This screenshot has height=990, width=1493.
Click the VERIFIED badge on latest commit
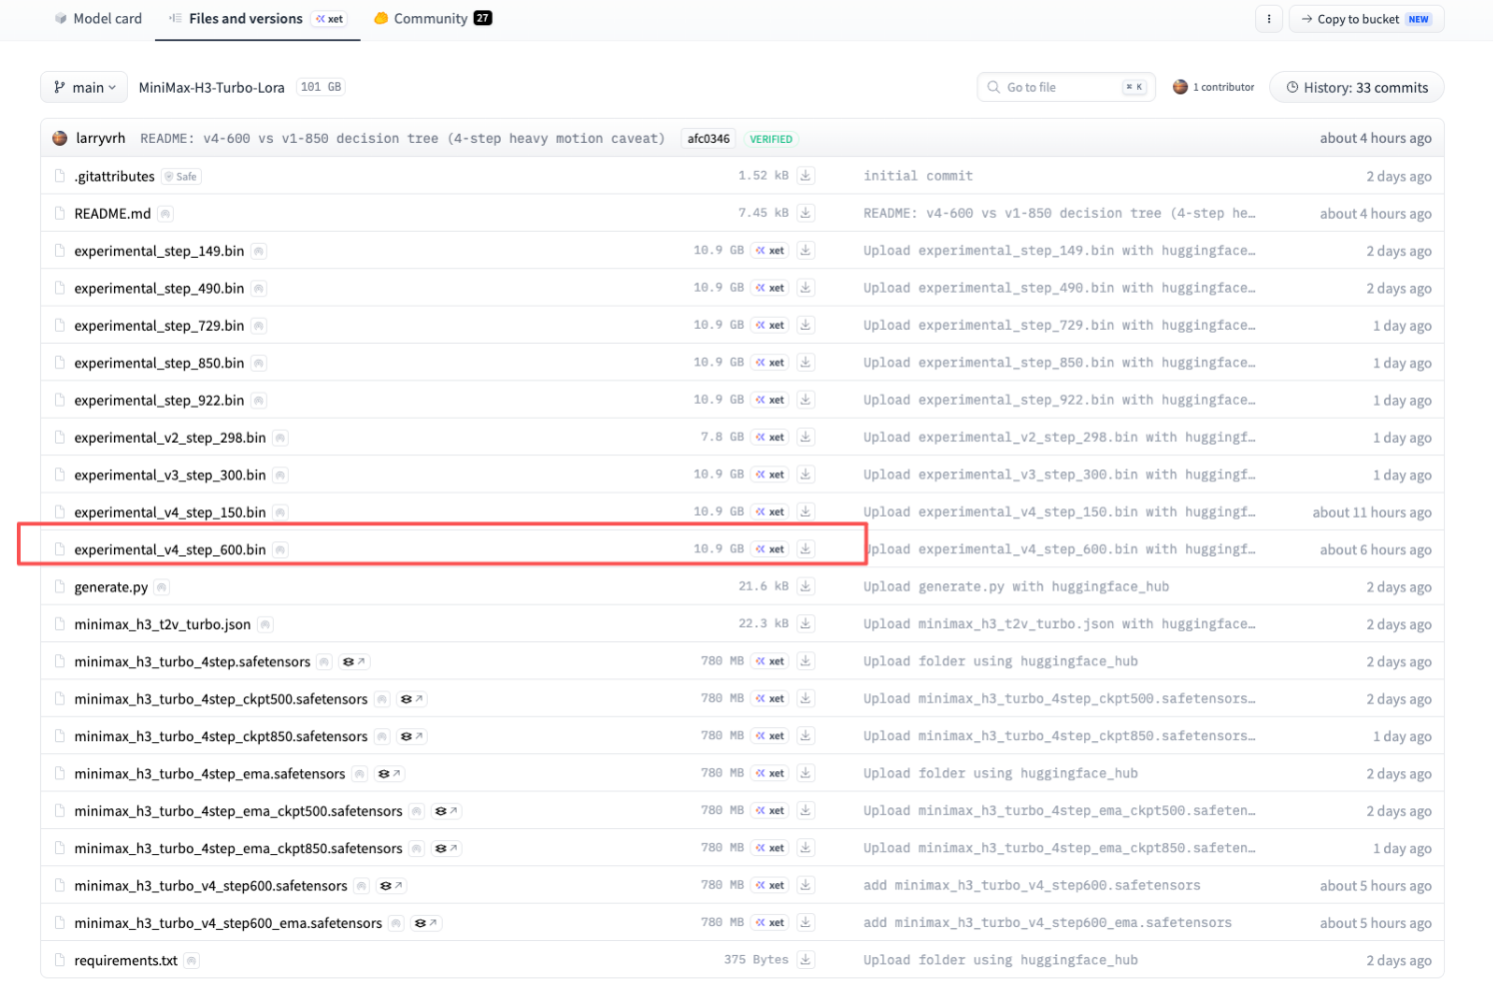(x=771, y=139)
